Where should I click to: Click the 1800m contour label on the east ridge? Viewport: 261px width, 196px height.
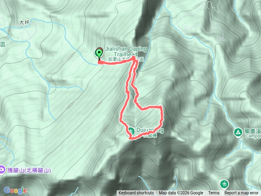point(180,103)
